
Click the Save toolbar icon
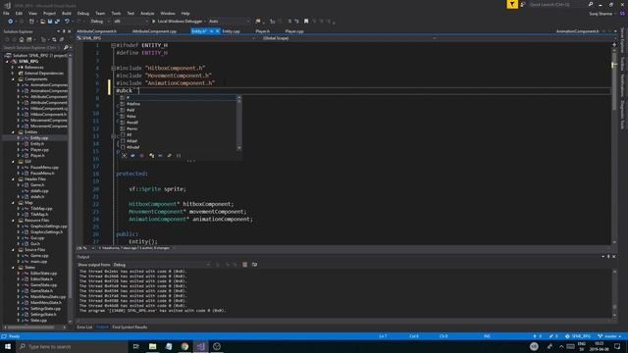tap(50, 22)
